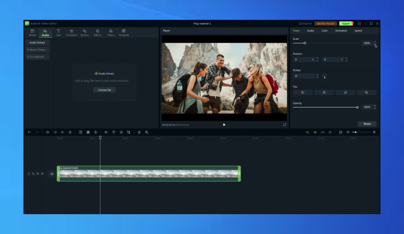The height and width of the screenshot is (234, 404).
Task: Click the fourth Flip button
Action: tap(366, 92)
